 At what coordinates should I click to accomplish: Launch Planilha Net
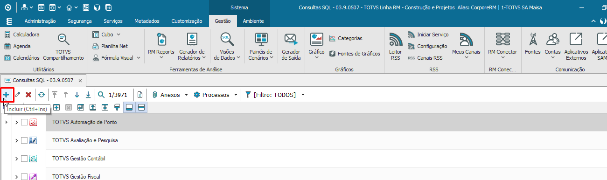110,46
